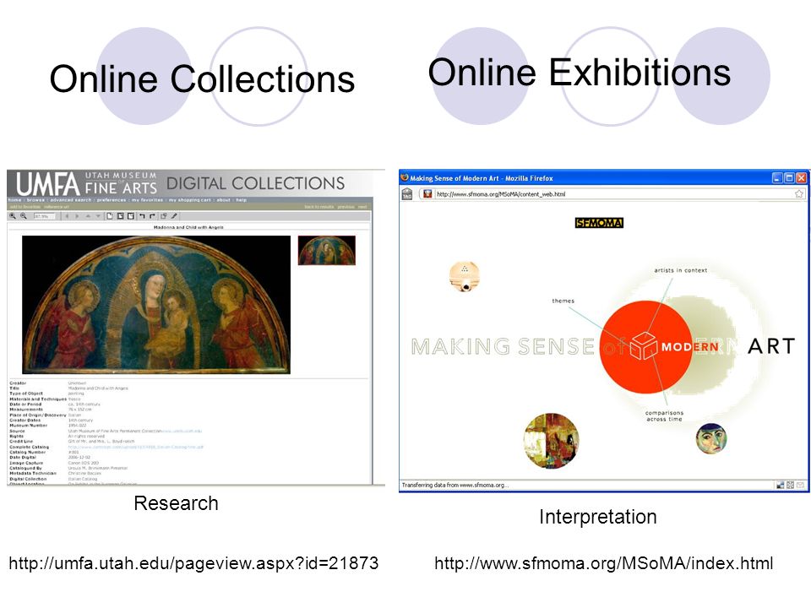This screenshot has width=811, height=608.
Task: Click the rotate left icon in UMFA toolbar
Action: tap(142, 216)
